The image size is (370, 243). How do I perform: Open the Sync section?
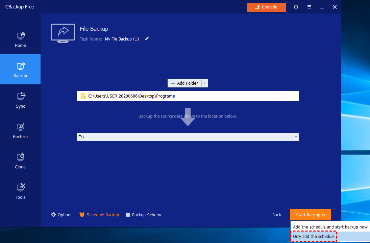pyautogui.click(x=20, y=100)
